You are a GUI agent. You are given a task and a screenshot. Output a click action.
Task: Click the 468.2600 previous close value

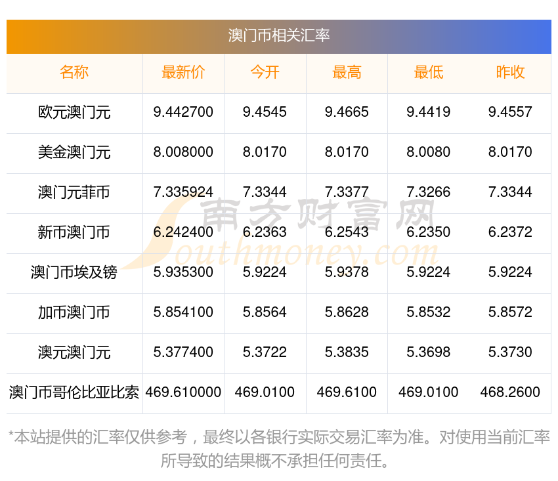[510, 392]
